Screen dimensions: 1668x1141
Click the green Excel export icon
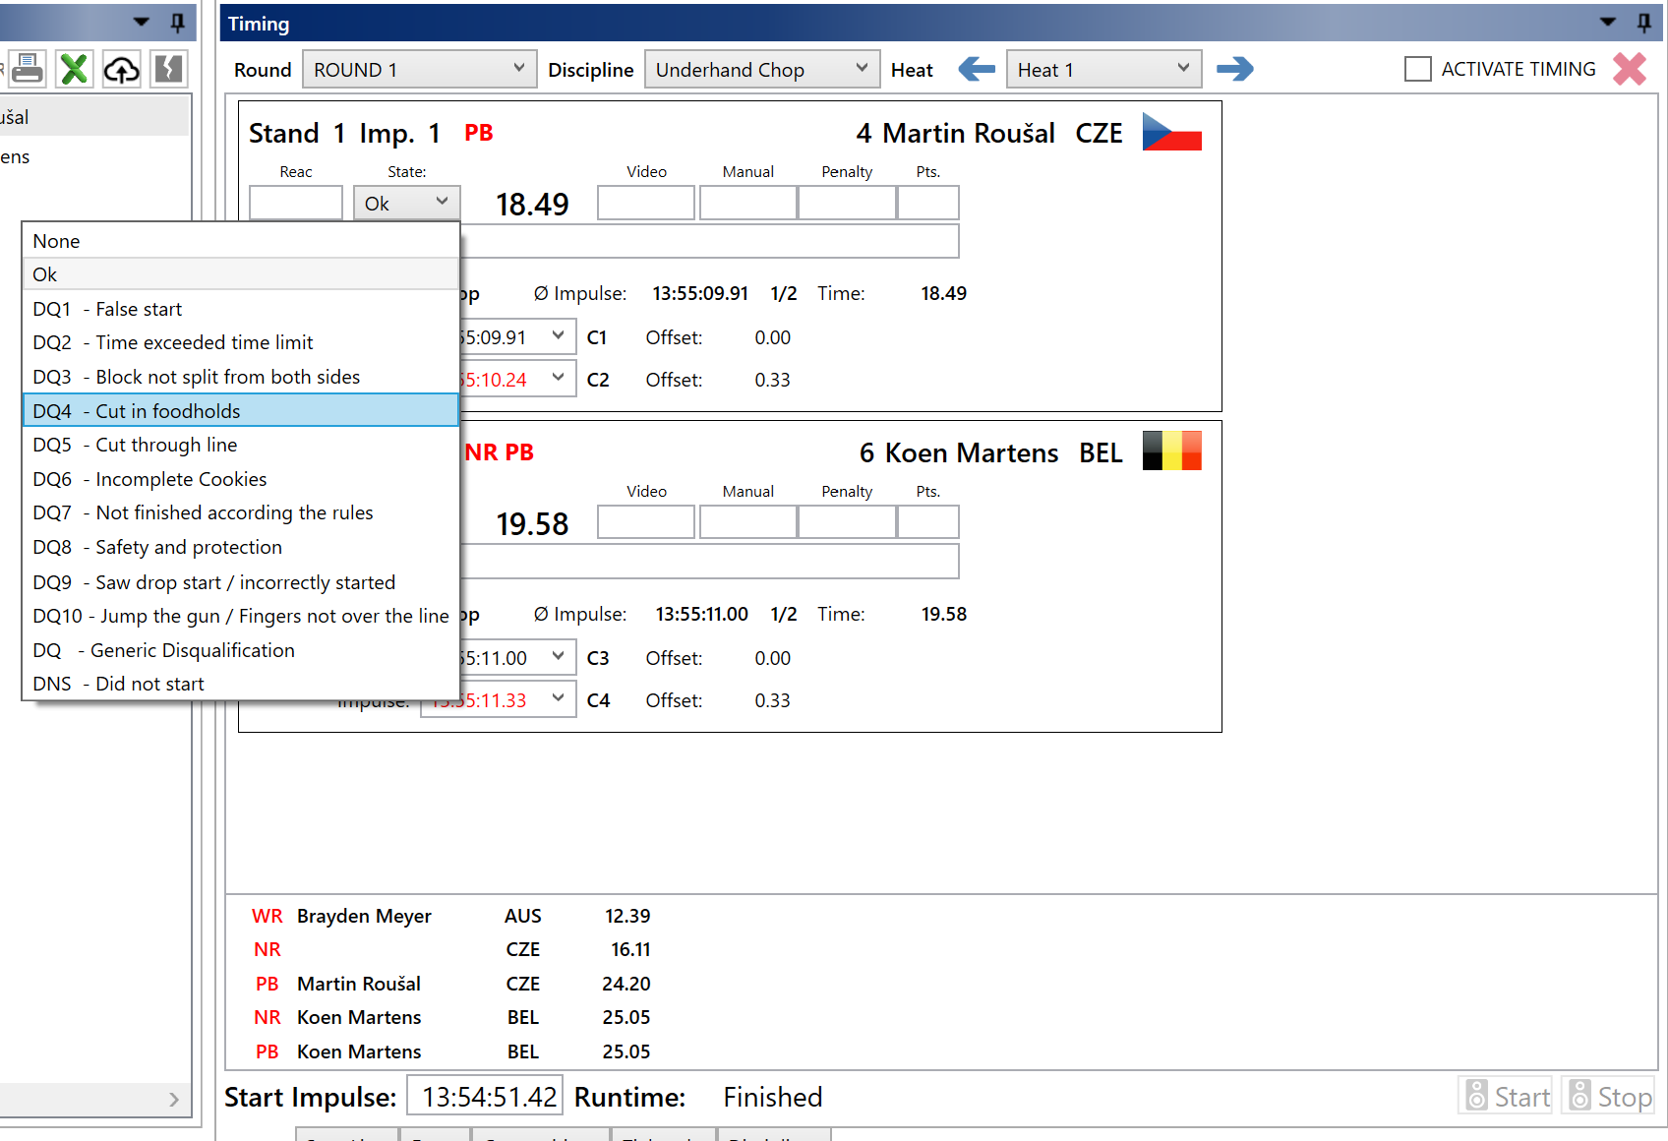[x=75, y=69]
